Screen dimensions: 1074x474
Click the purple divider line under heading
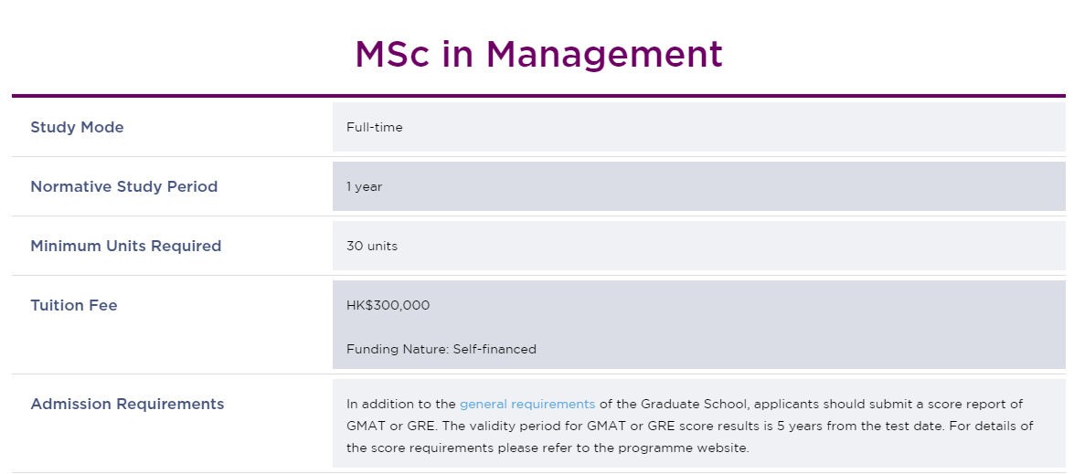(x=538, y=96)
